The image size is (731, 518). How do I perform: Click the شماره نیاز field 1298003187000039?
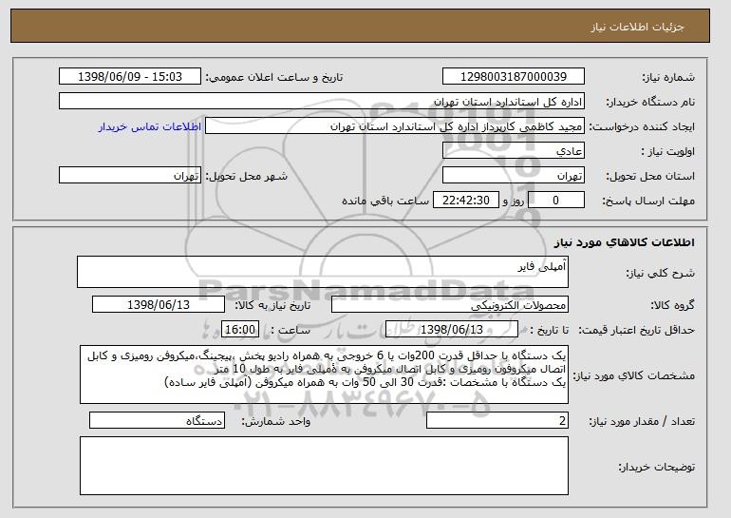point(514,77)
